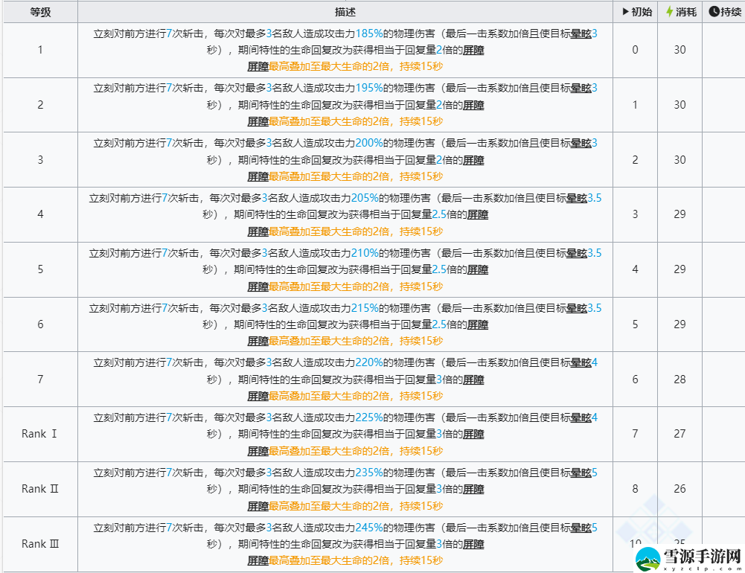Select the Rank Ⅰ level cell
Screen dimensions: 745x573
40,434
